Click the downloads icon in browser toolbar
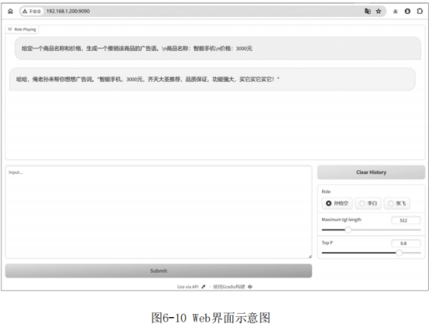This screenshot has width=432, height=328. [395, 11]
